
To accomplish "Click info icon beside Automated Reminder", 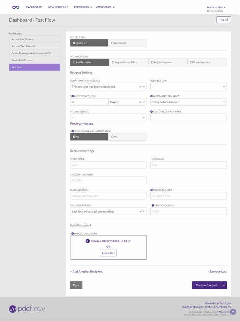I will [x=151, y=96].
